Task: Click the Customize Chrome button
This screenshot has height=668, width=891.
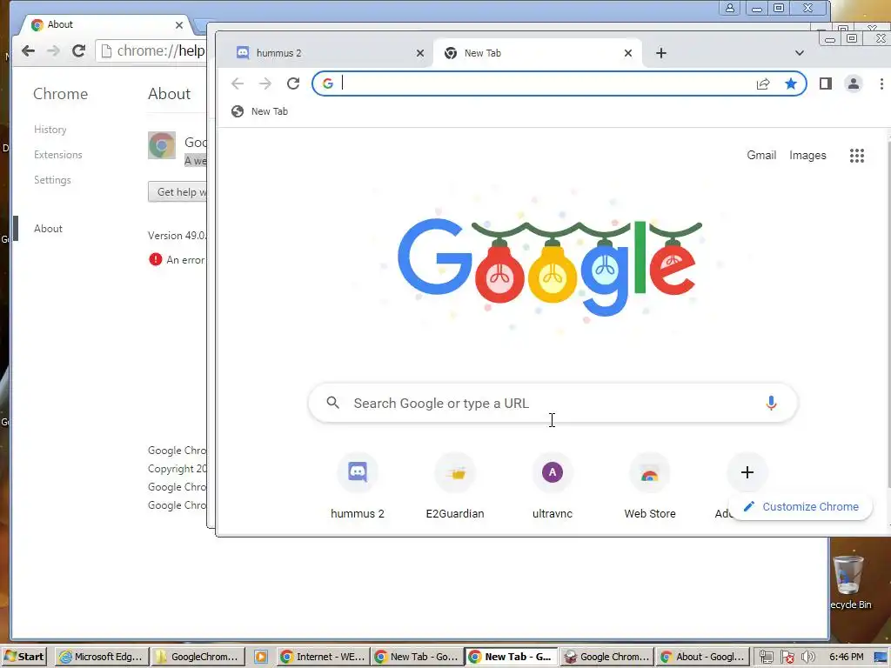Action: pyautogui.click(x=801, y=507)
